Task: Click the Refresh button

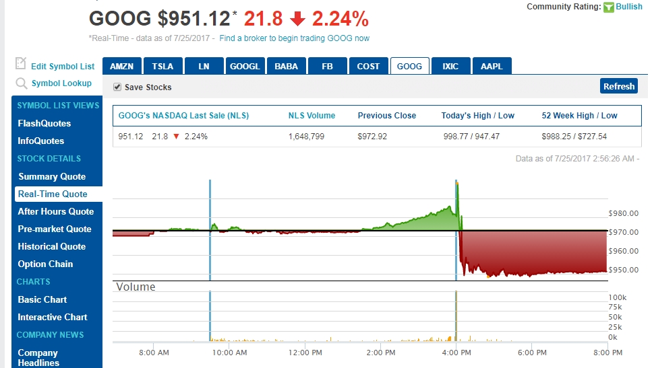Action: coord(619,86)
